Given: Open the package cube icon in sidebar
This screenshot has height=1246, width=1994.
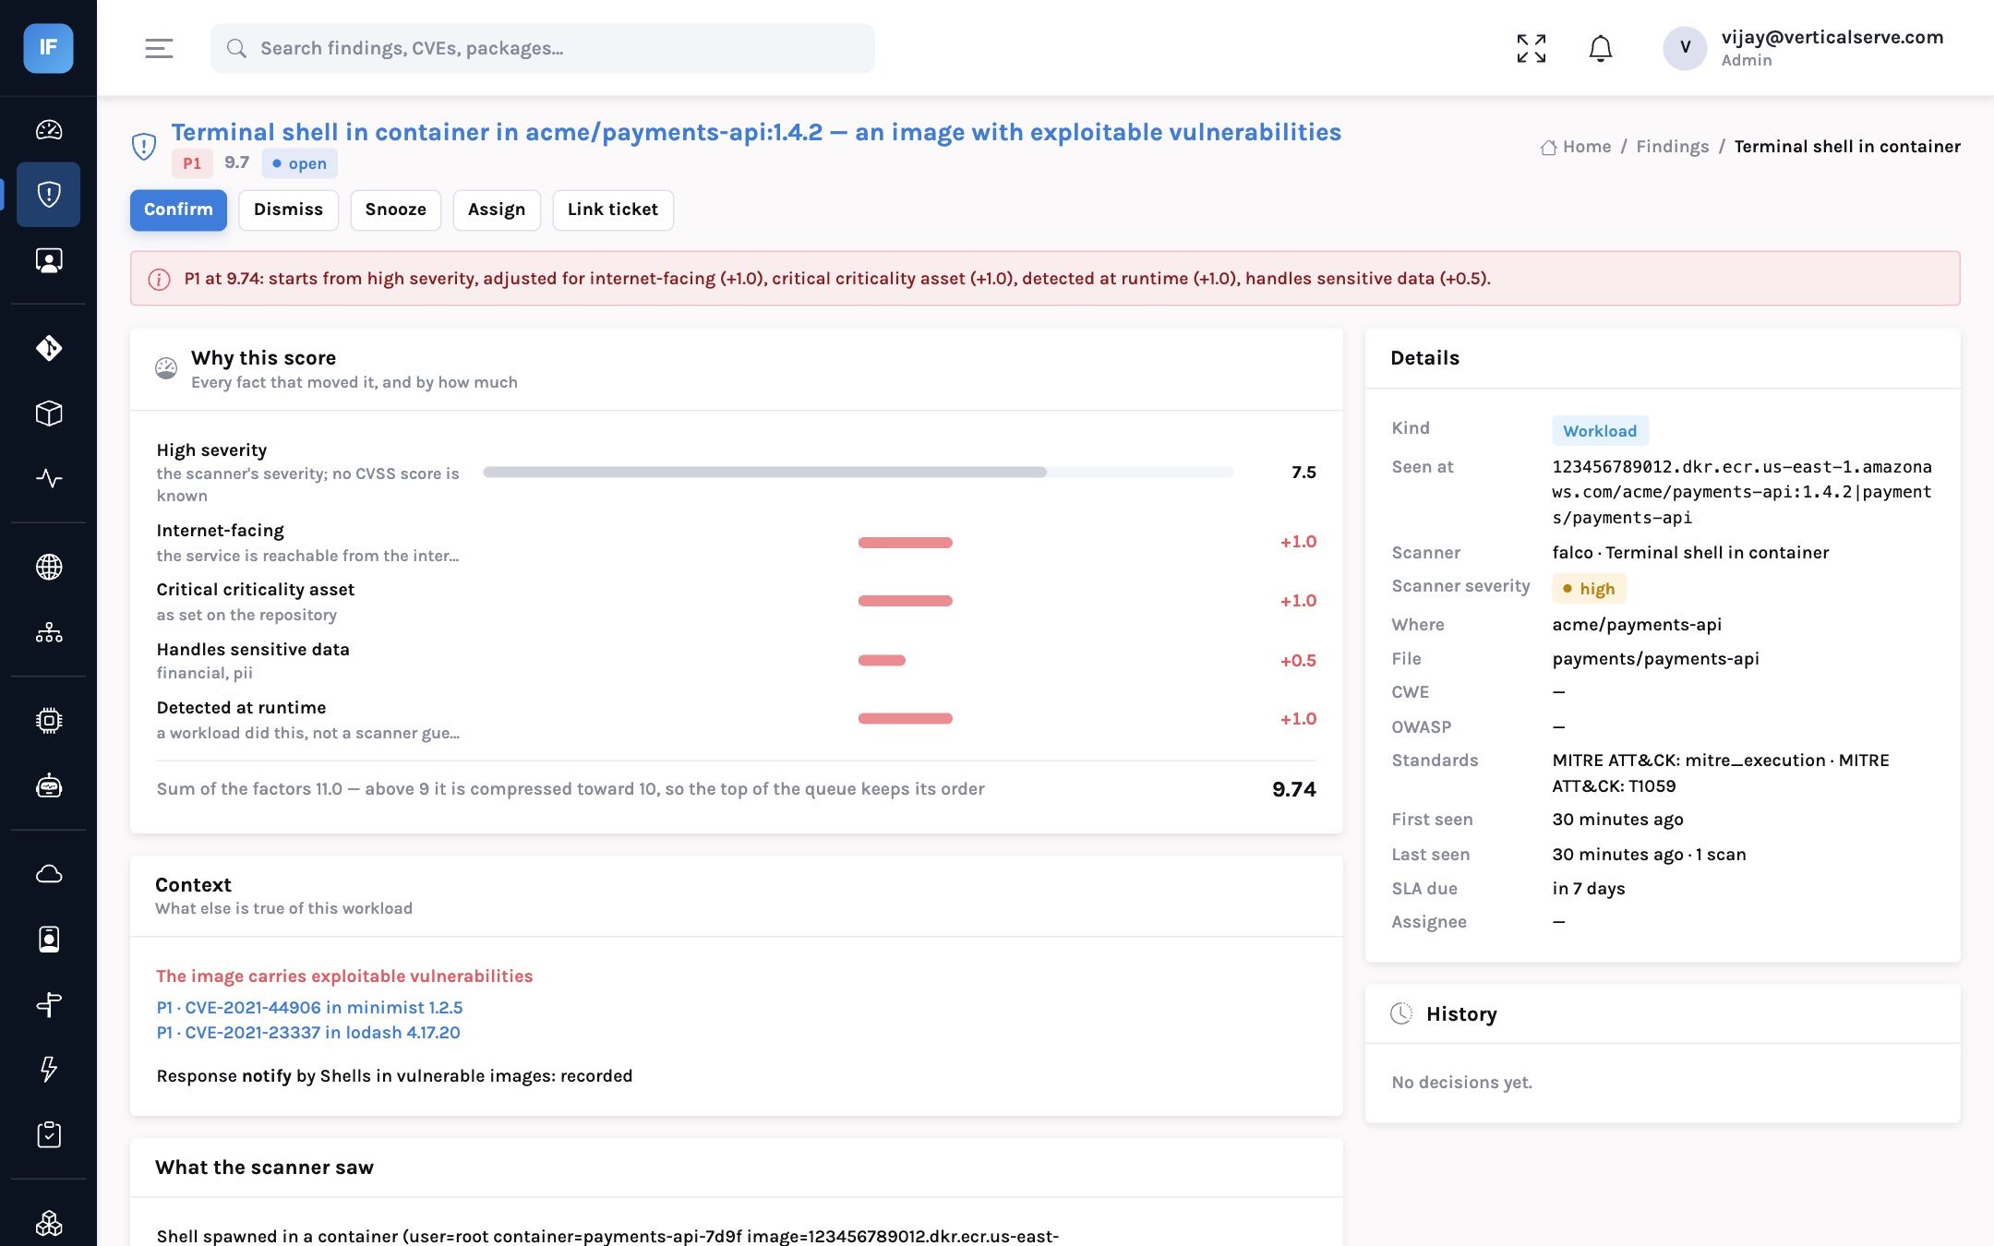Looking at the screenshot, I should (x=49, y=413).
